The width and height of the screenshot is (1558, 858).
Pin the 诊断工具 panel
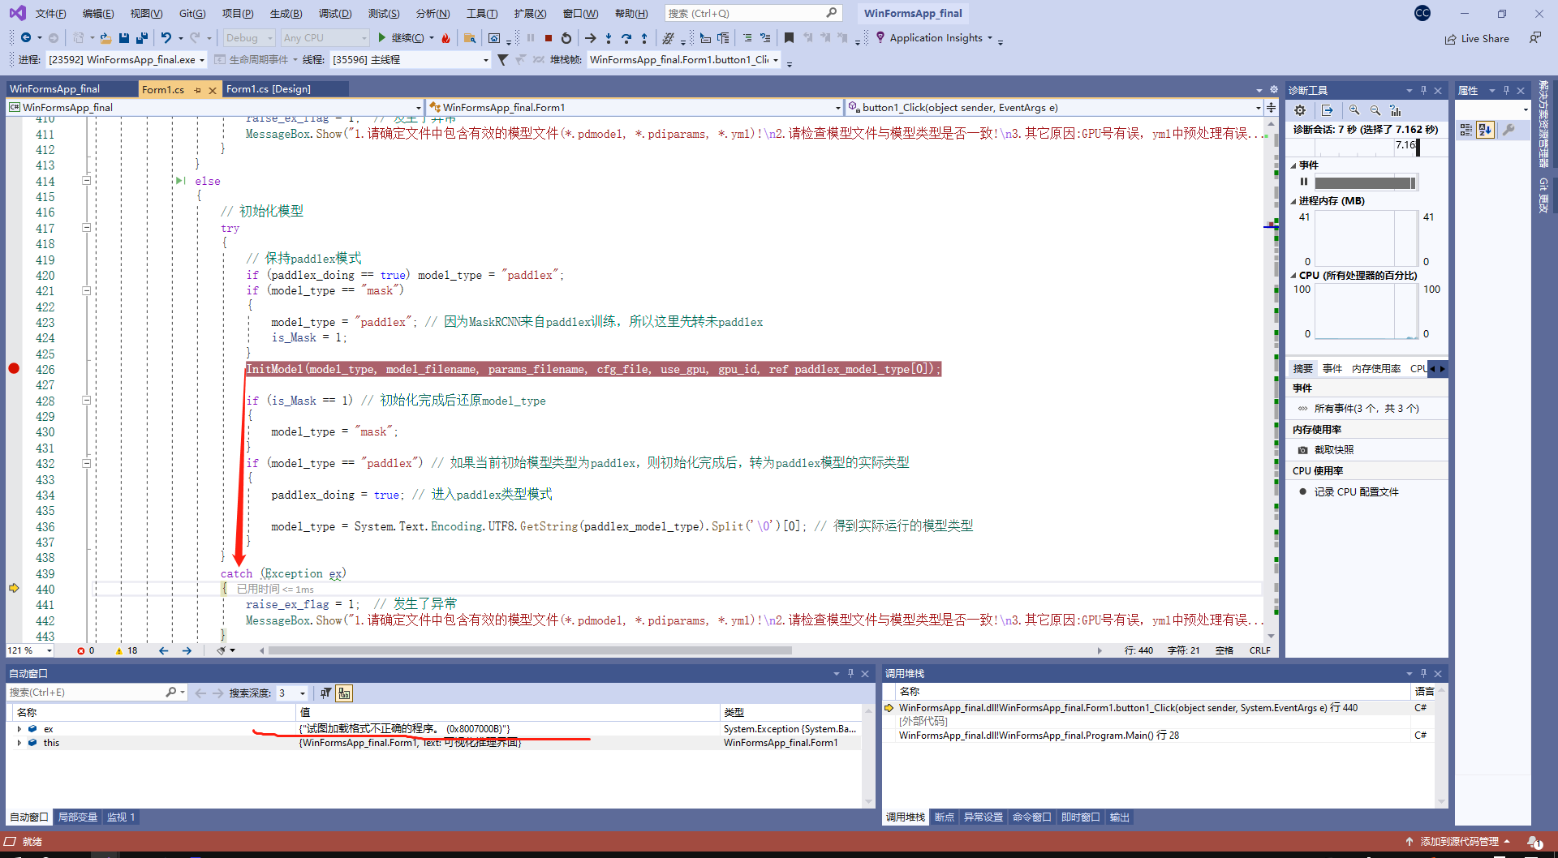coord(1422,90)
